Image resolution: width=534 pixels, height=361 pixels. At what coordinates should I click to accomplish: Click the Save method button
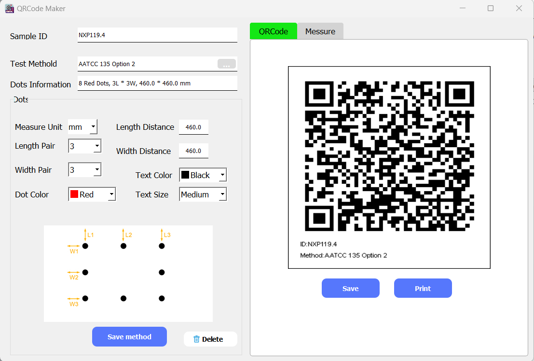click(x=129, y=337)
